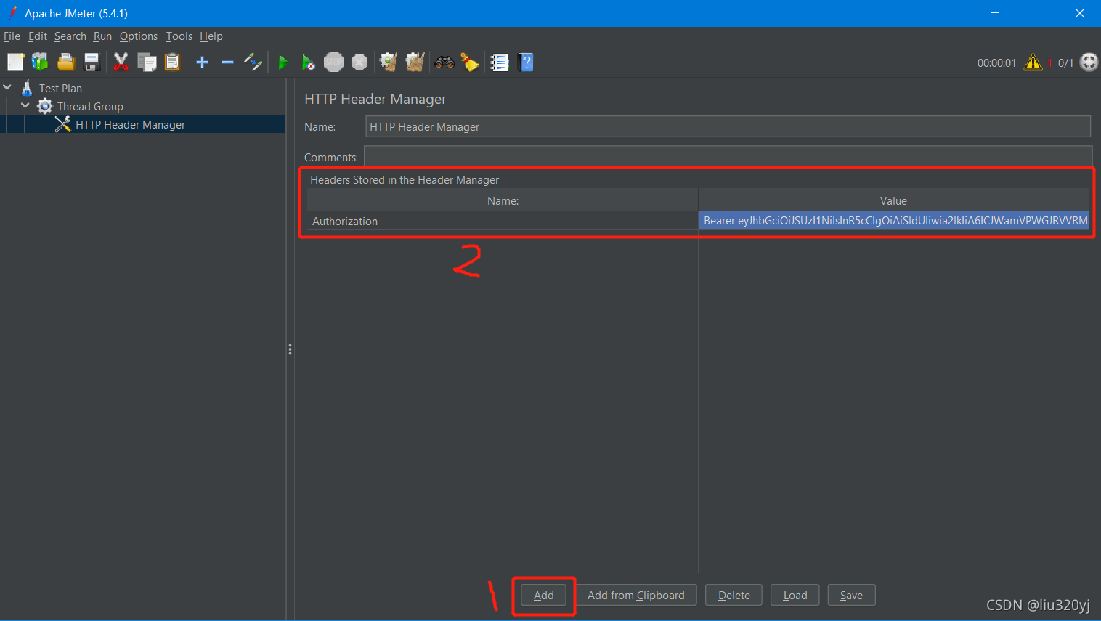This screenshot has height=621, width=1101.
Task: Paste element via clipboard toolbar icon
Action: (172, 62)
